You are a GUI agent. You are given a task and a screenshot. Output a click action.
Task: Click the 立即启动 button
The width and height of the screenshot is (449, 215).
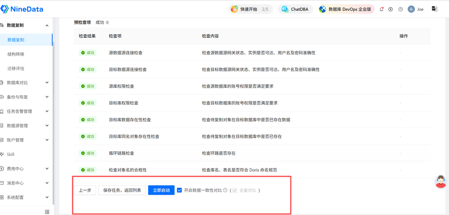161,190
